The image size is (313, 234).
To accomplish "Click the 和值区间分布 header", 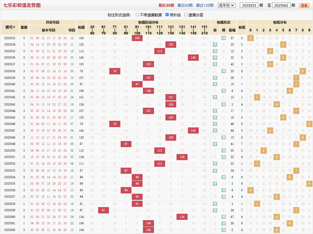I will 148,22.
